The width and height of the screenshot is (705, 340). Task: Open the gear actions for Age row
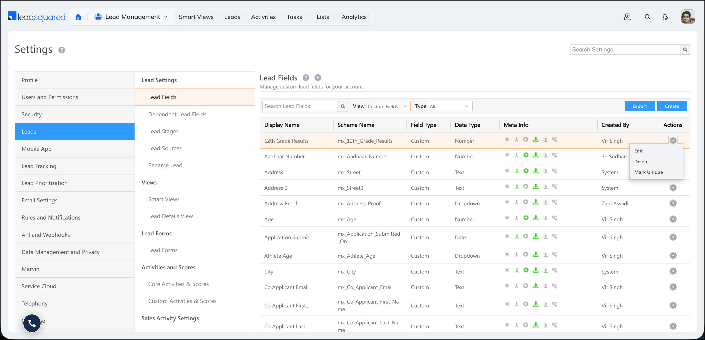tap(673, 219)
